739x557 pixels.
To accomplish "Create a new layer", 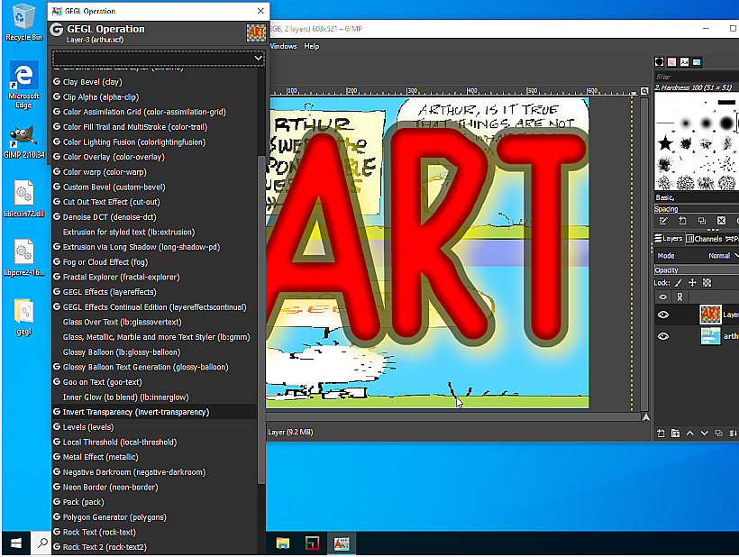I will pyautogui.click(x=661, y=433).
